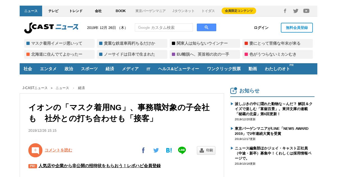This screenshot has height=177, width=337.
Task: Click the 印刷 print button
Action: coord(206,150)
